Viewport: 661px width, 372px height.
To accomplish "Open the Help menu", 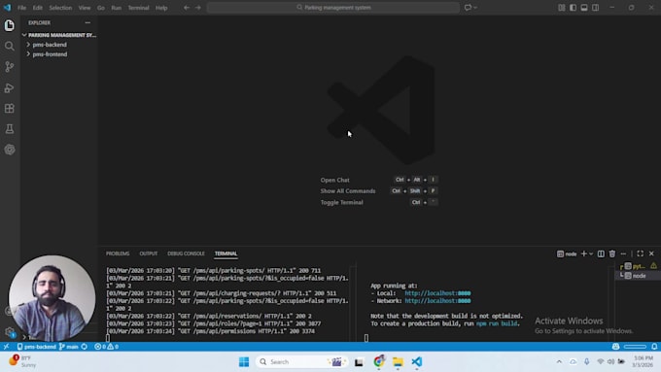I will [x=161, y=8].
